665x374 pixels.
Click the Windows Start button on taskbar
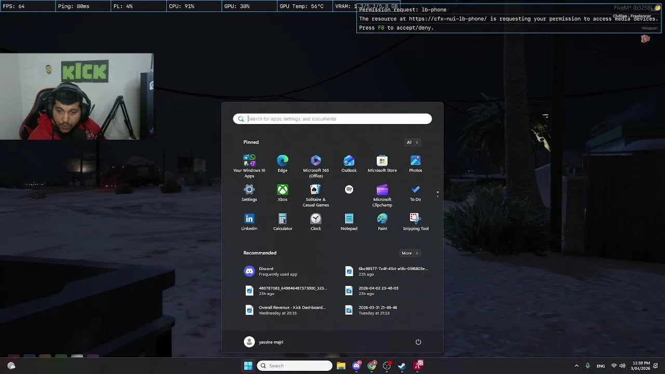click(x=248, y=366)
